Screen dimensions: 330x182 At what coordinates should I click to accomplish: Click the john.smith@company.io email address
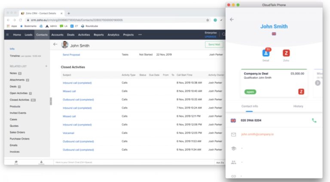tap(257, 134)
